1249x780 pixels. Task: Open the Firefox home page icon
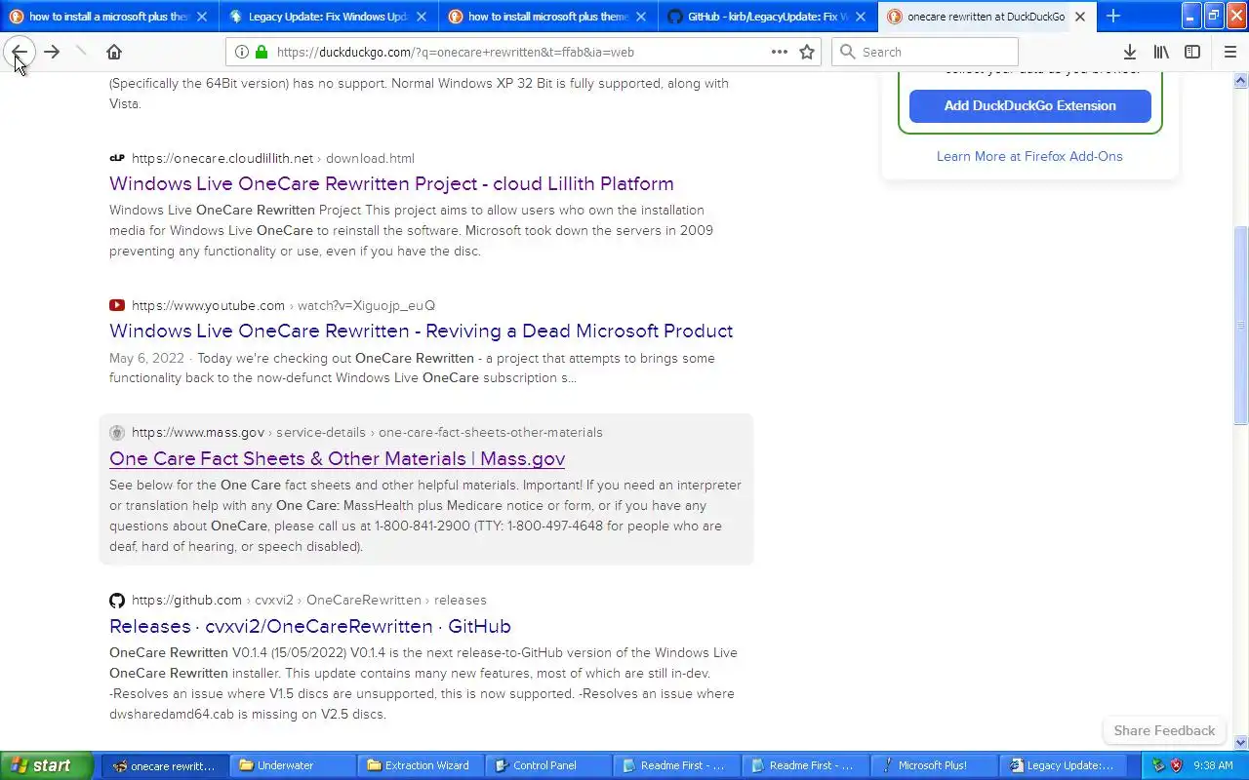(114, 52)
